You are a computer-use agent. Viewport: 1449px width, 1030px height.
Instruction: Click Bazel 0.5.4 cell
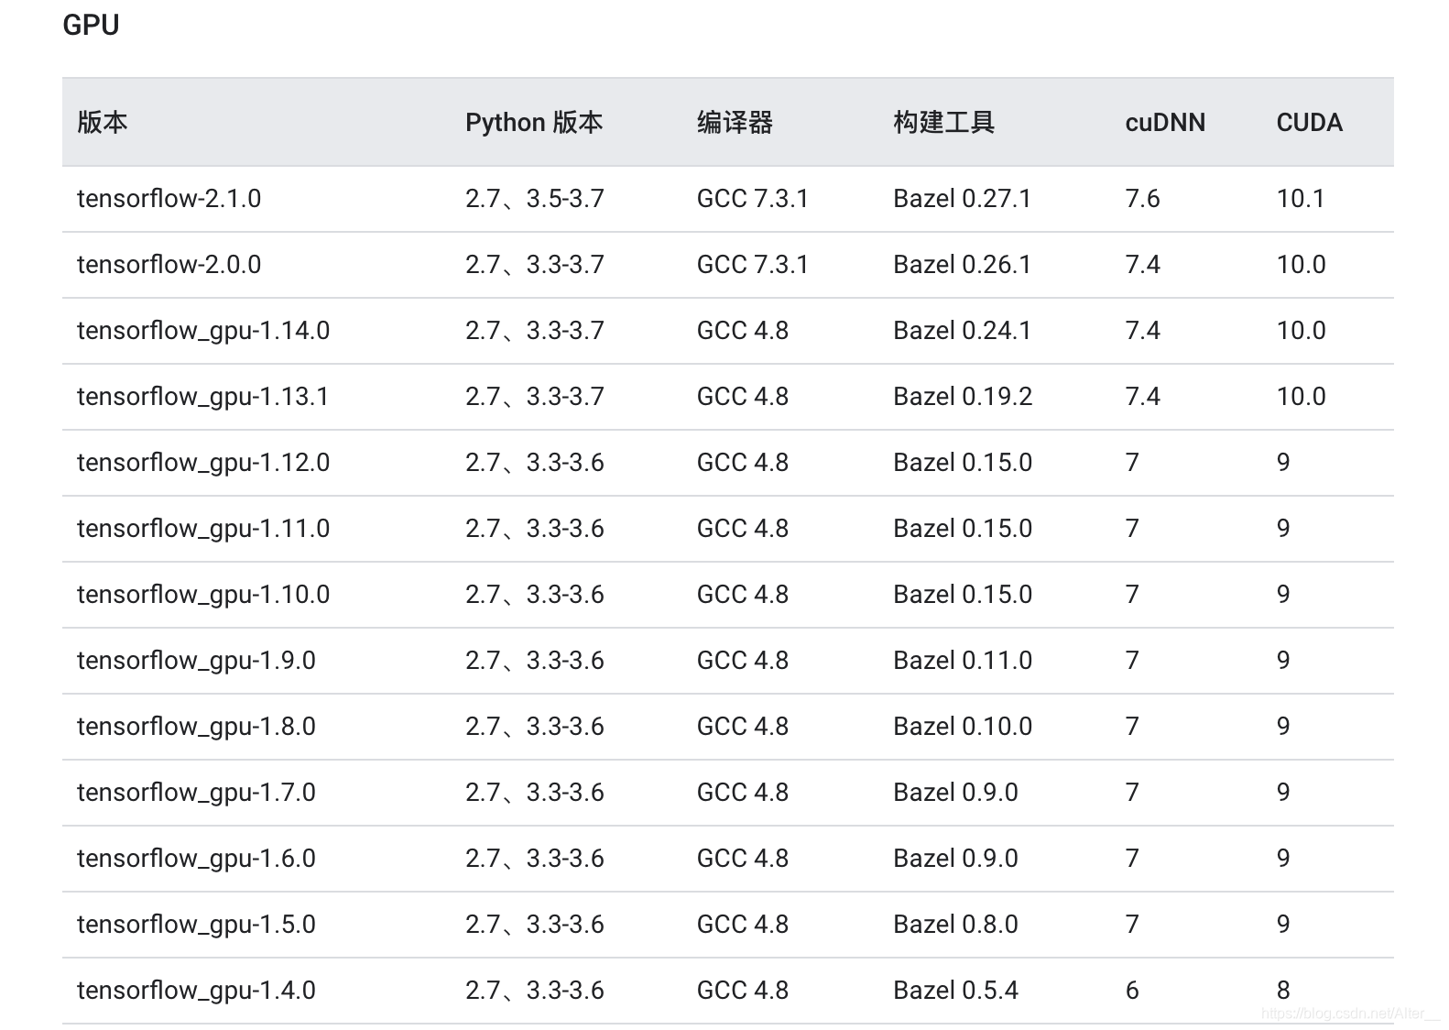click(x=955, y=991)
